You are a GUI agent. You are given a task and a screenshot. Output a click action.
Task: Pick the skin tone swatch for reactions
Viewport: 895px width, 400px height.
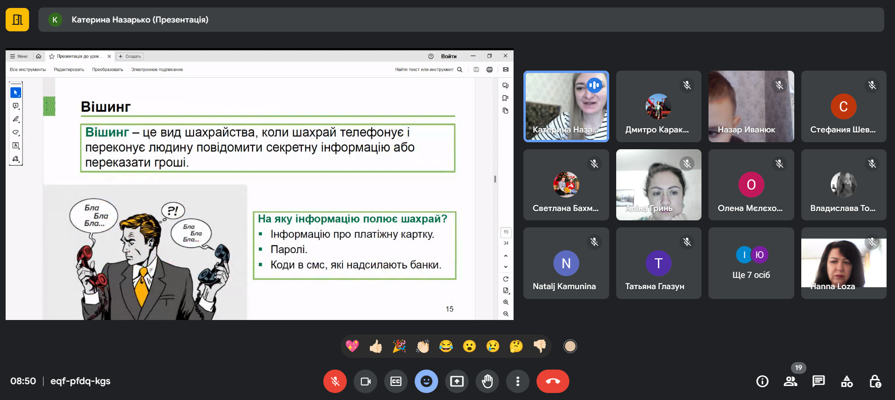(x=570, y=346)
